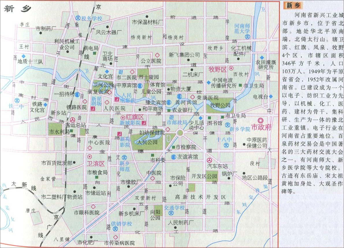The width and height of the screenshot is (344, 248).
Task: Click the 供销学校 school icon
Action: click(x=116, y=229)
